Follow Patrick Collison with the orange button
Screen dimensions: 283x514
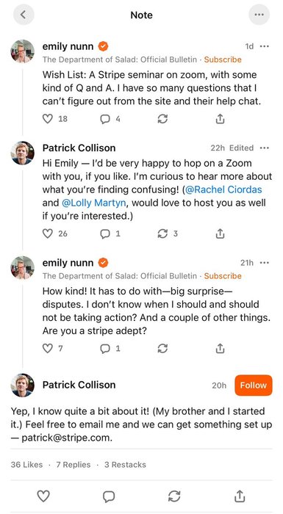tap(253, 385)
